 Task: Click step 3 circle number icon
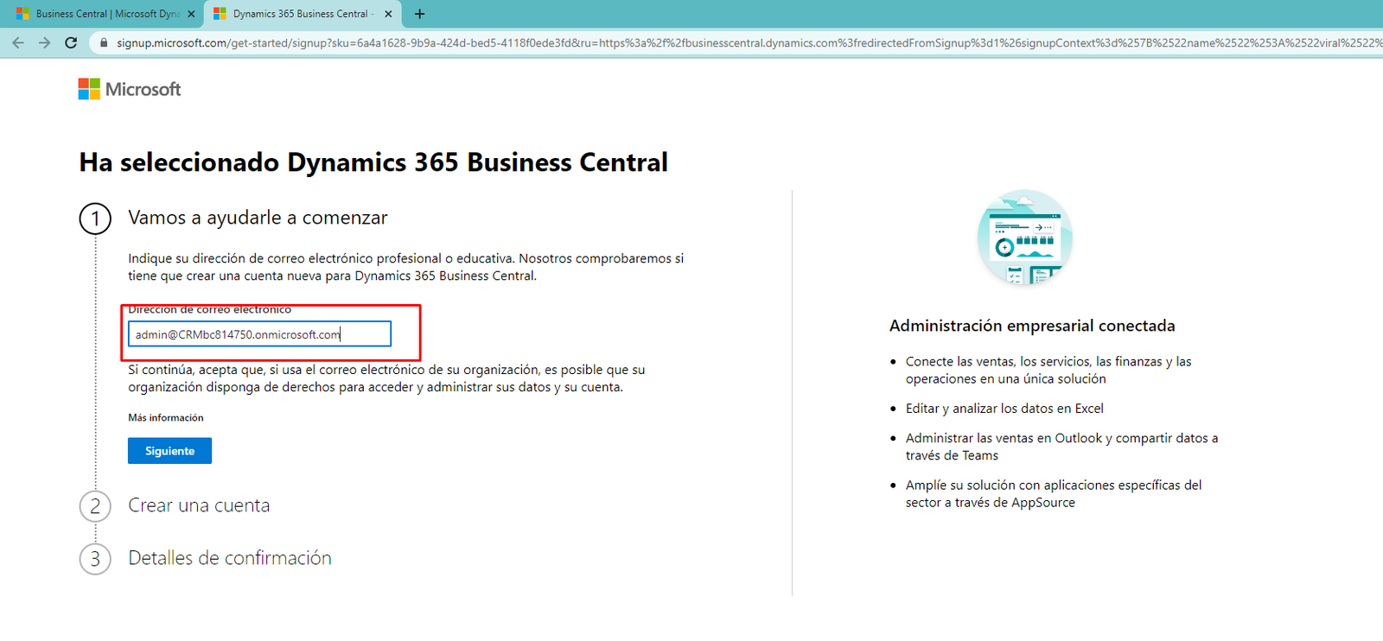point(95,559)
